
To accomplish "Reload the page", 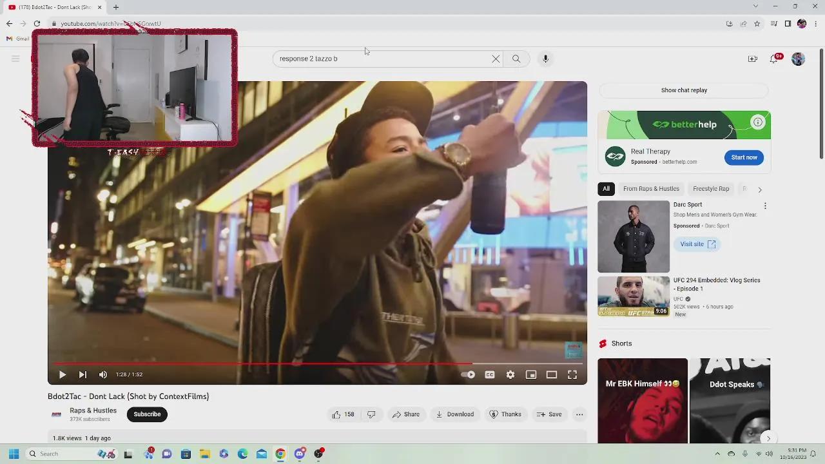I will [37, 24].
